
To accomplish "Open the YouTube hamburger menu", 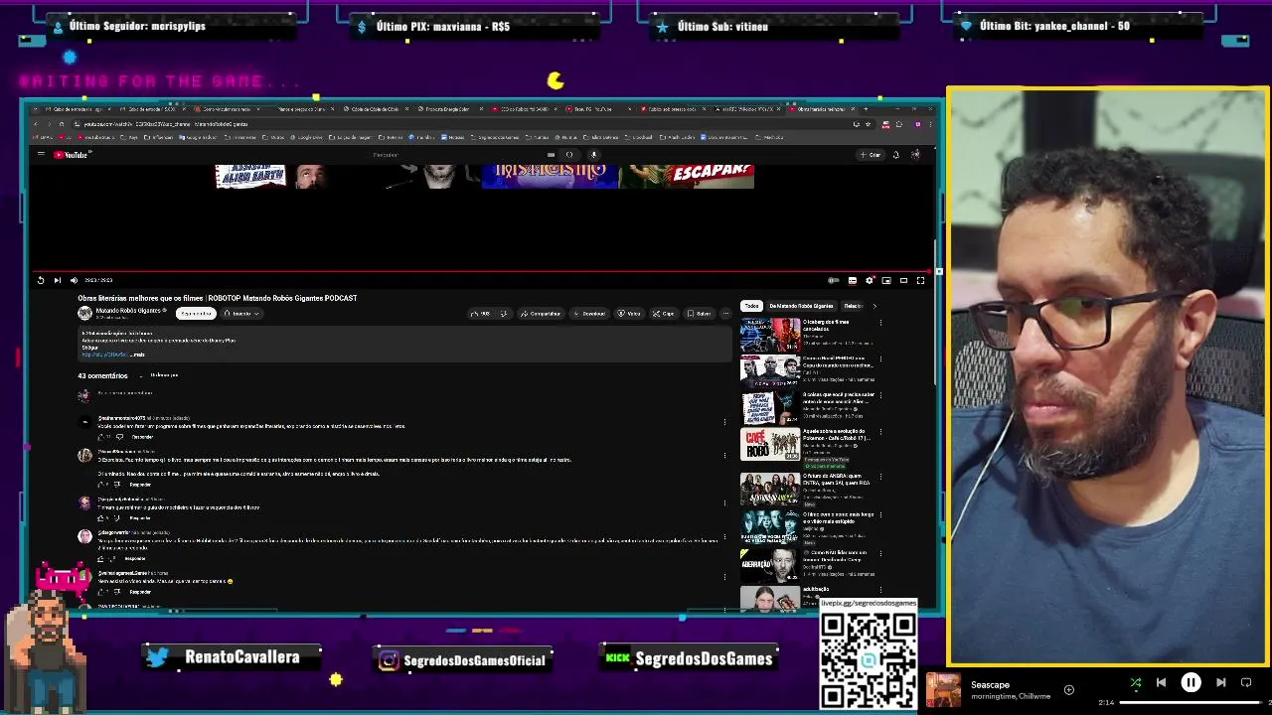I will tap(41, 155).
